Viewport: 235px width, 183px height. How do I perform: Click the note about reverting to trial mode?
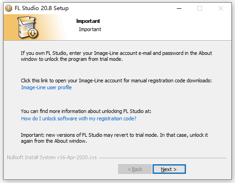pyautogui.click(x=115, y=138)
